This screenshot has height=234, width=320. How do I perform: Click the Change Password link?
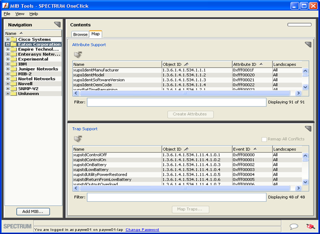point(142,230)
